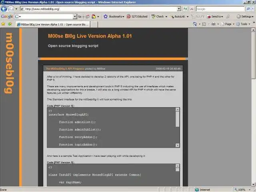
Task: Click the Add to Favorites star-plus icon
Action: pyautogui.click(x=10, y=24)
